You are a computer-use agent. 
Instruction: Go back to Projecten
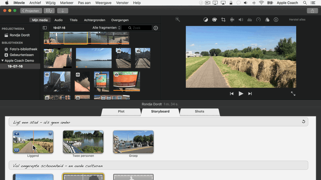[x=31, y=11]
